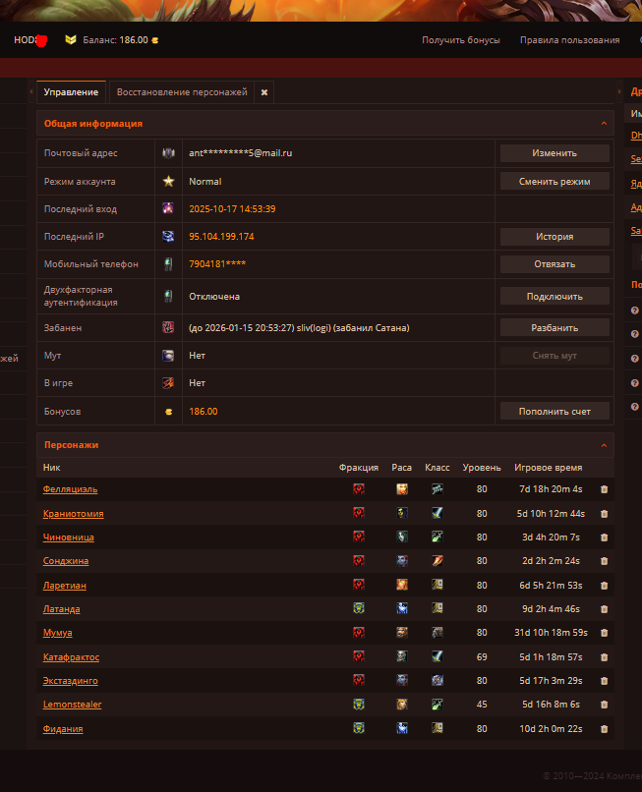Screen dimensions: 642x792
Task: Click the trash icon next to Lemonstealer
Action: tap(604, 705)
